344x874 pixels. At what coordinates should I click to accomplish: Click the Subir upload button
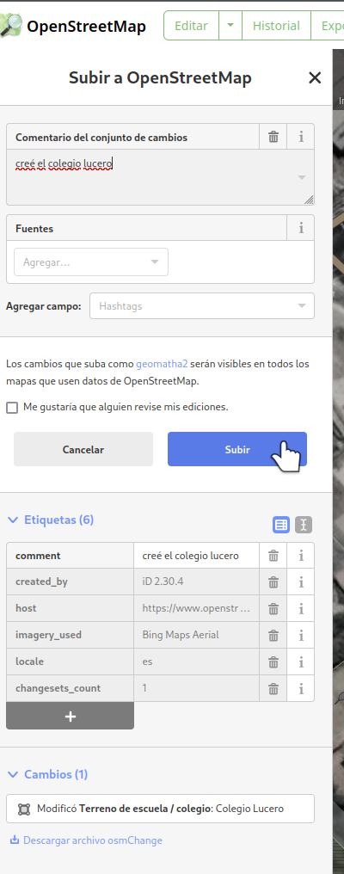237,449
